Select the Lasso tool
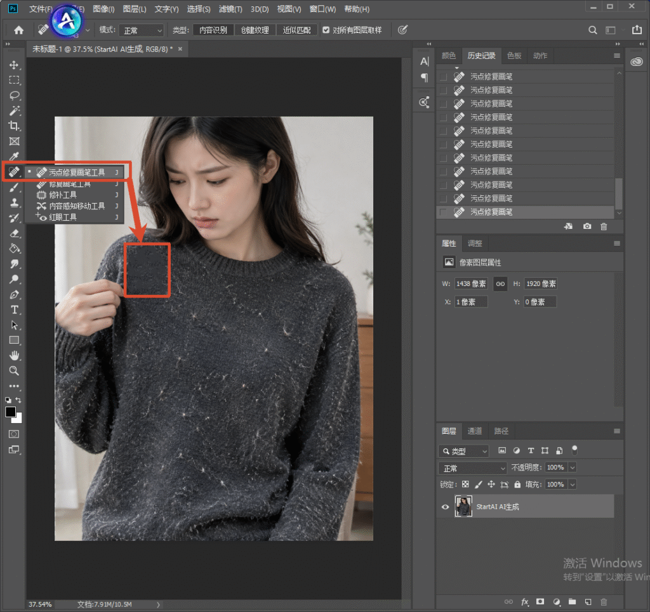This screenshot has height=612, width=650. click(15, 96)
